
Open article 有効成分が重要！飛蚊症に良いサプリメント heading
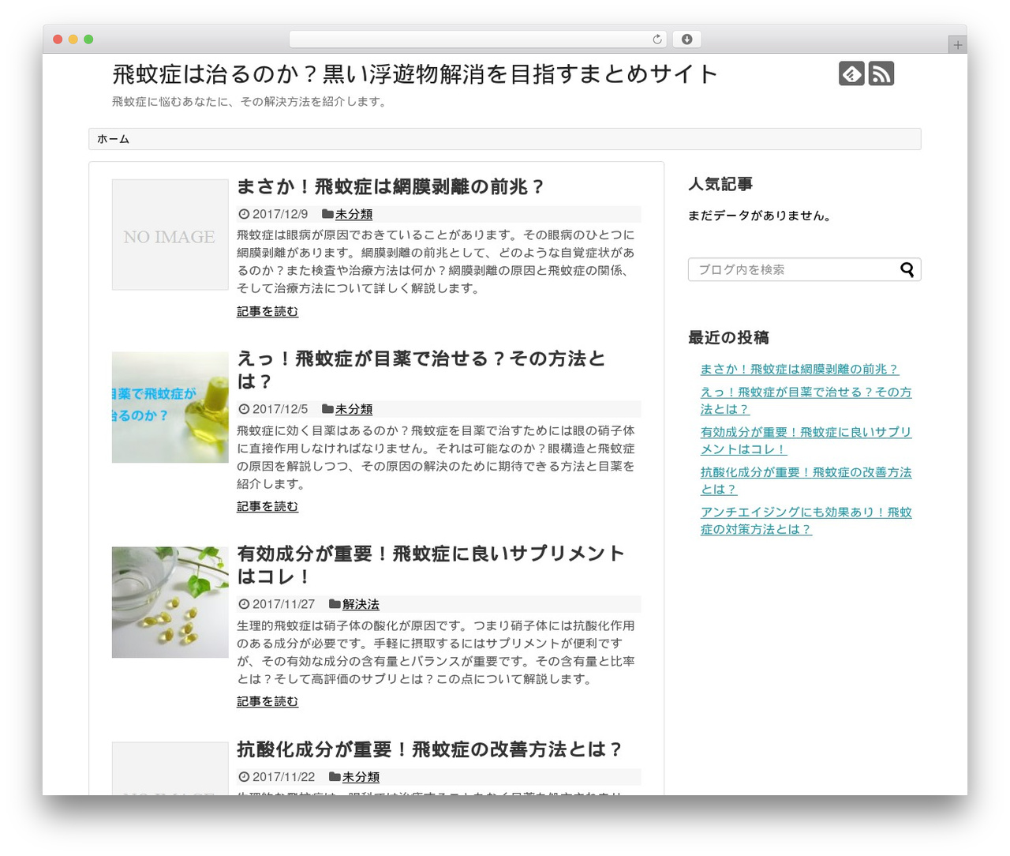pos(431,565)
